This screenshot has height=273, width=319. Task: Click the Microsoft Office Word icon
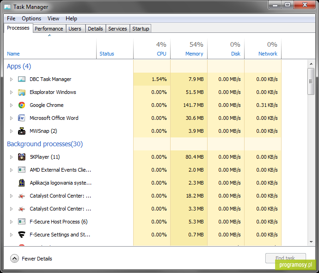pyautogui.click(x=22, y=118)
